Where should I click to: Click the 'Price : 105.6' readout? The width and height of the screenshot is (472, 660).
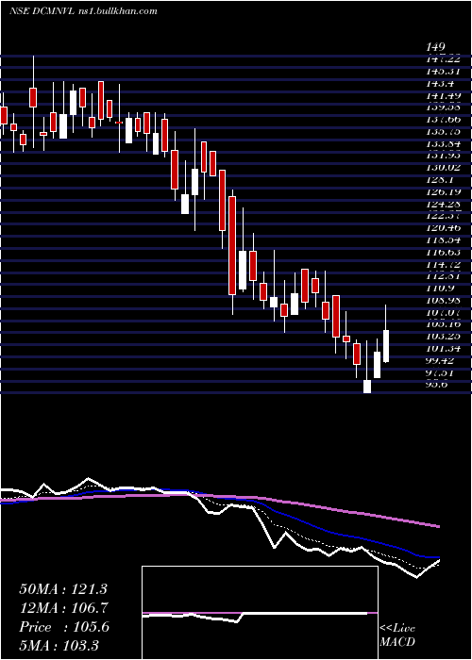[63, 627]
